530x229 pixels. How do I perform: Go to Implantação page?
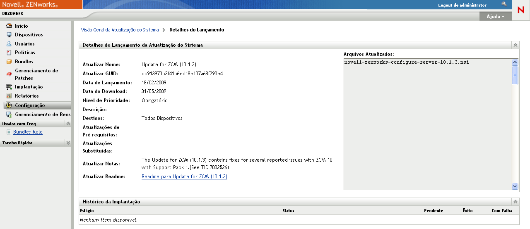point(29,87)
